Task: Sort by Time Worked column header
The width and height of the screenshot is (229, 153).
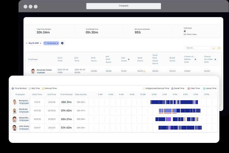Action: 66,94
